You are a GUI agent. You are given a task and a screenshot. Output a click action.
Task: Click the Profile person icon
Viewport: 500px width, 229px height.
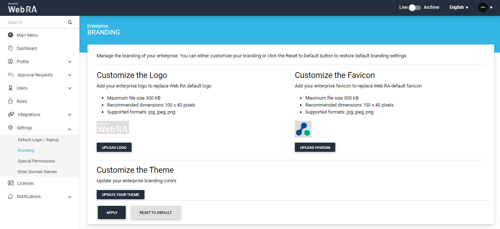point(11,62)
